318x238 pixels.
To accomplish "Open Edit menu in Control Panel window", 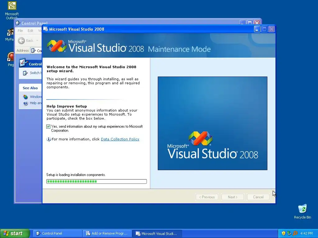I will tap(30, 31).
